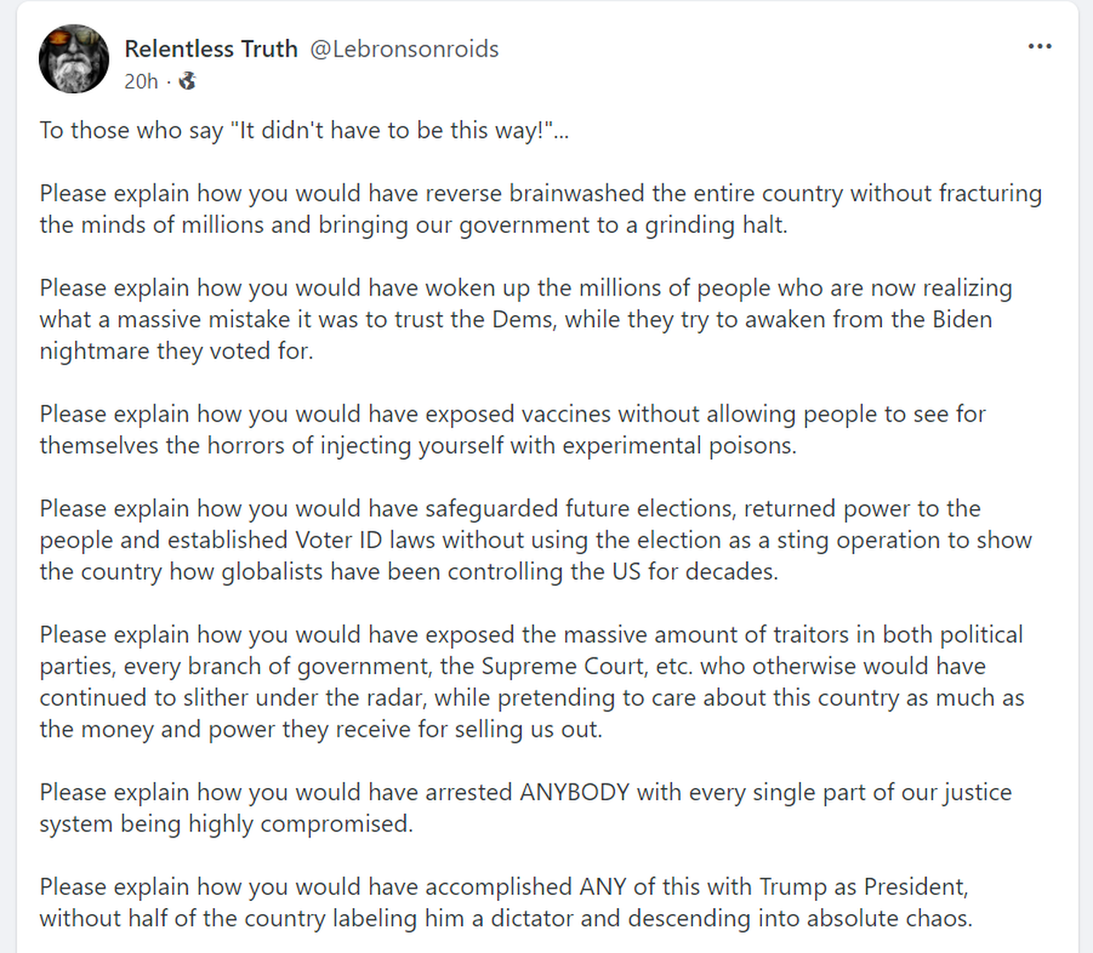The height and width of the screenshot is (953, 1093).
Task: Click the paragraph mentioning the Biden nightmare
Action: (525, 319)
